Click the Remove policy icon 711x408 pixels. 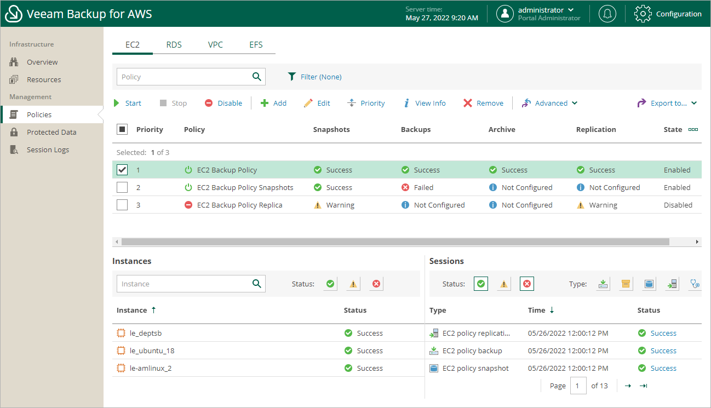click(x=483, y=103)
